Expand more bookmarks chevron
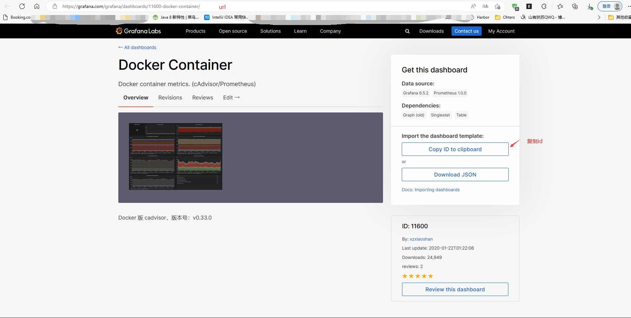The height and width of the screenshot is (318, 631). coord(599,17)
